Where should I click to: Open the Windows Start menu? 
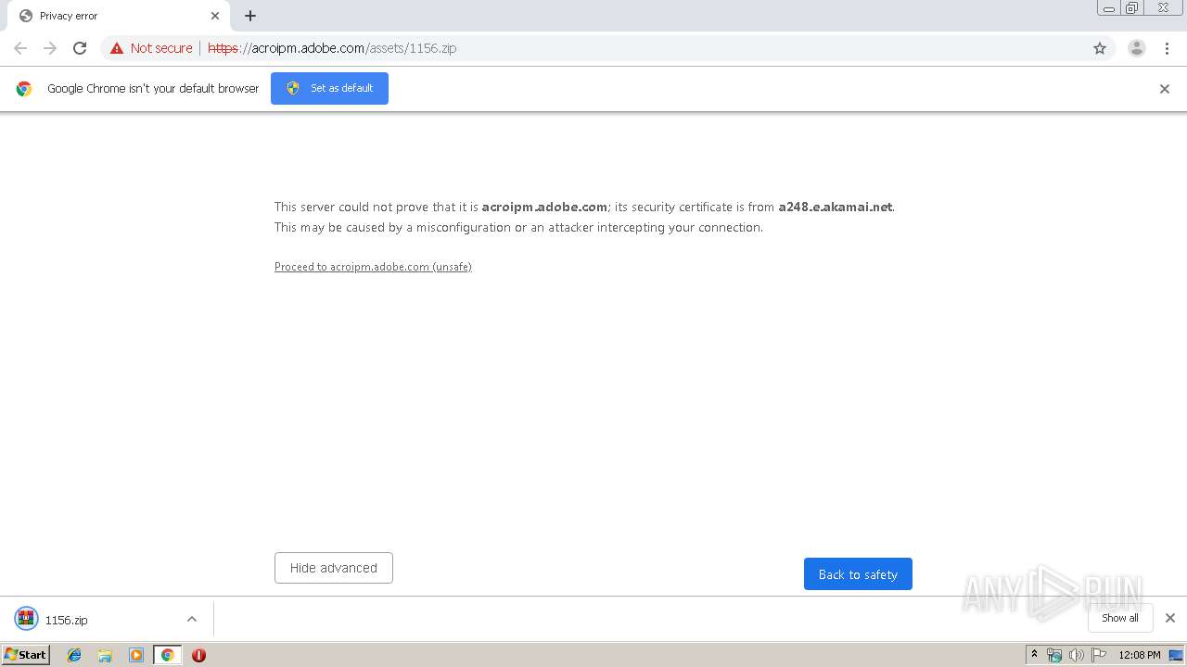pyautogui.click(x=26, y=655)
